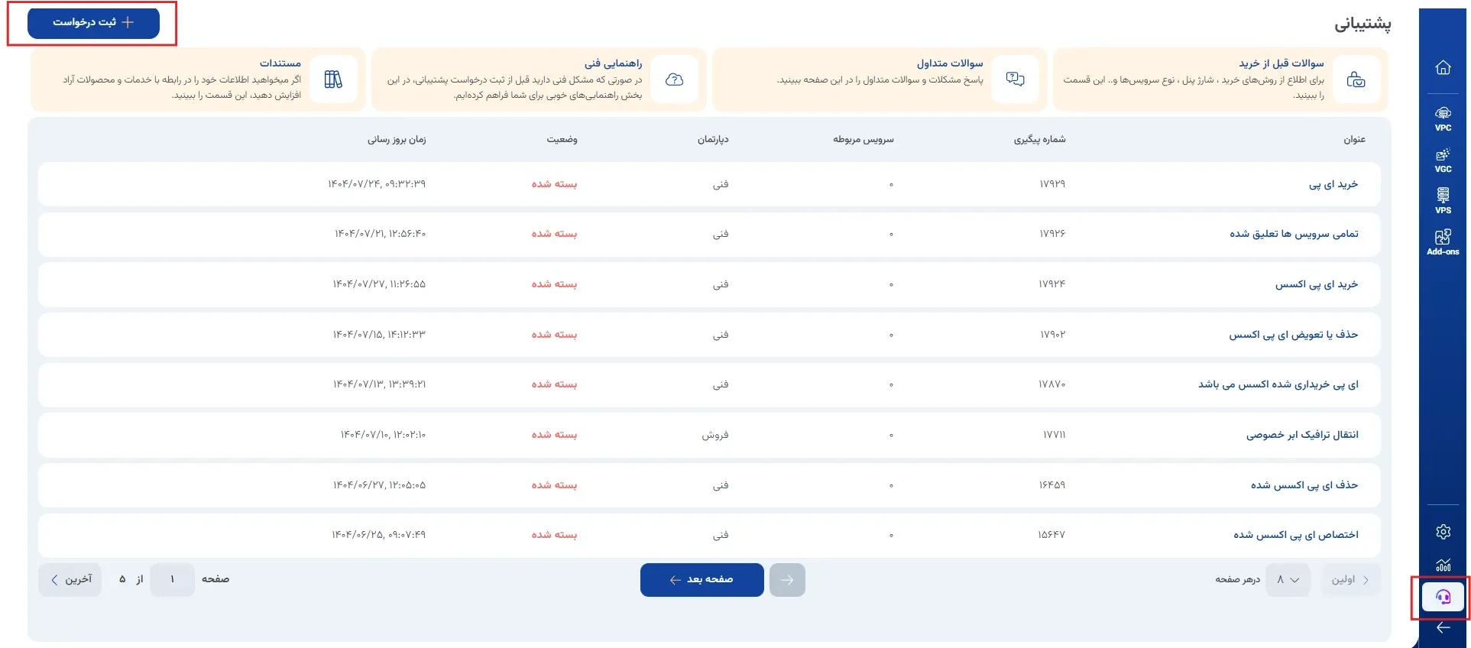Open ticket ای پی خریداری شده اکسس می باشد
The image size is (1471, 648).
(1278, 384)
